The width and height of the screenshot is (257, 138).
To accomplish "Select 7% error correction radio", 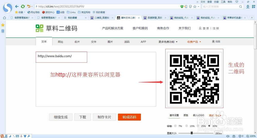I will pos(175,126).
